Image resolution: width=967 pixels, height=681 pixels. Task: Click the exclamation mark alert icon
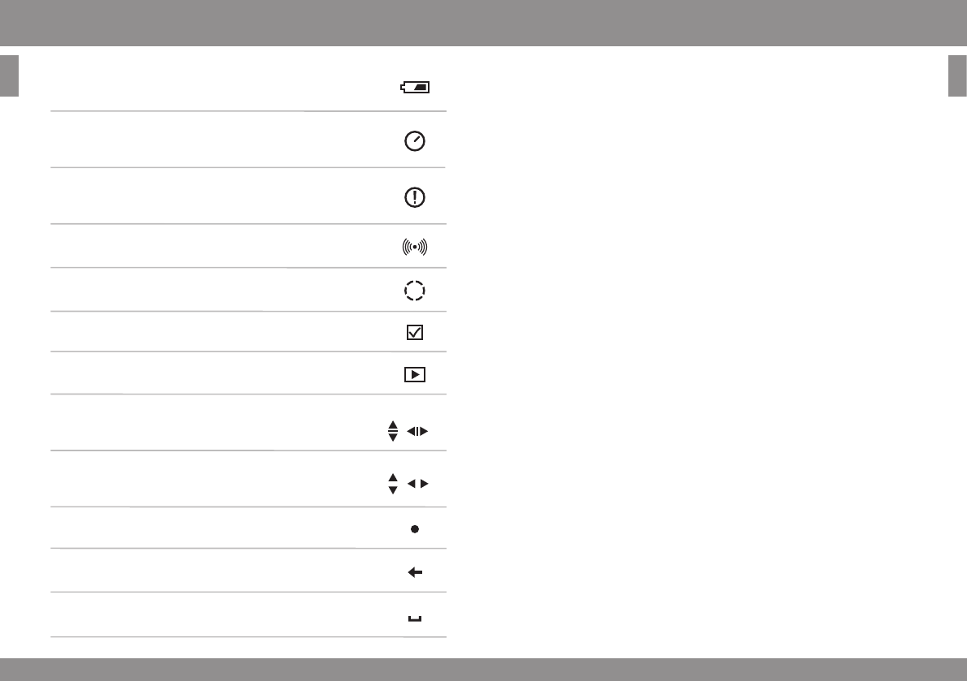tap(414, 197)
